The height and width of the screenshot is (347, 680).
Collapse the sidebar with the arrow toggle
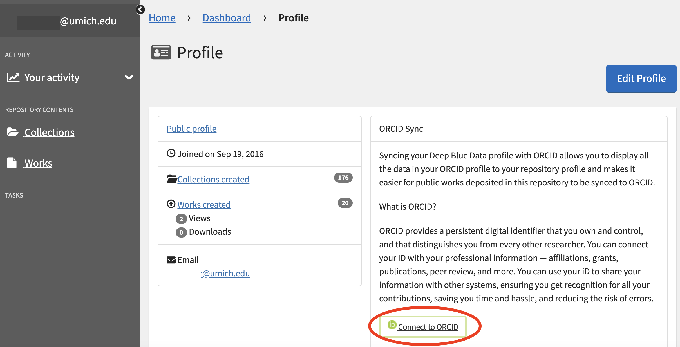pyautogui.click(x=140, y=10)
